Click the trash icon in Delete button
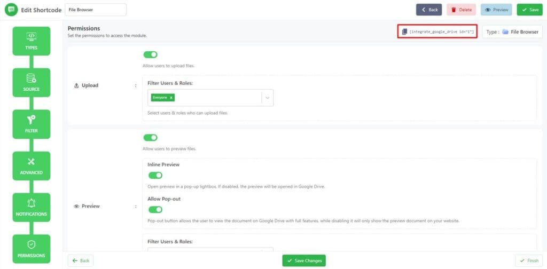Viewport: 547px width, 269px height. point(454,10)
